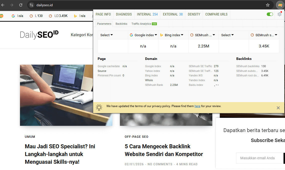Bookmark this page with the star icon
The height and width of the screenshot is (170, 285).
pyautogui.click(x=268, y=5)
